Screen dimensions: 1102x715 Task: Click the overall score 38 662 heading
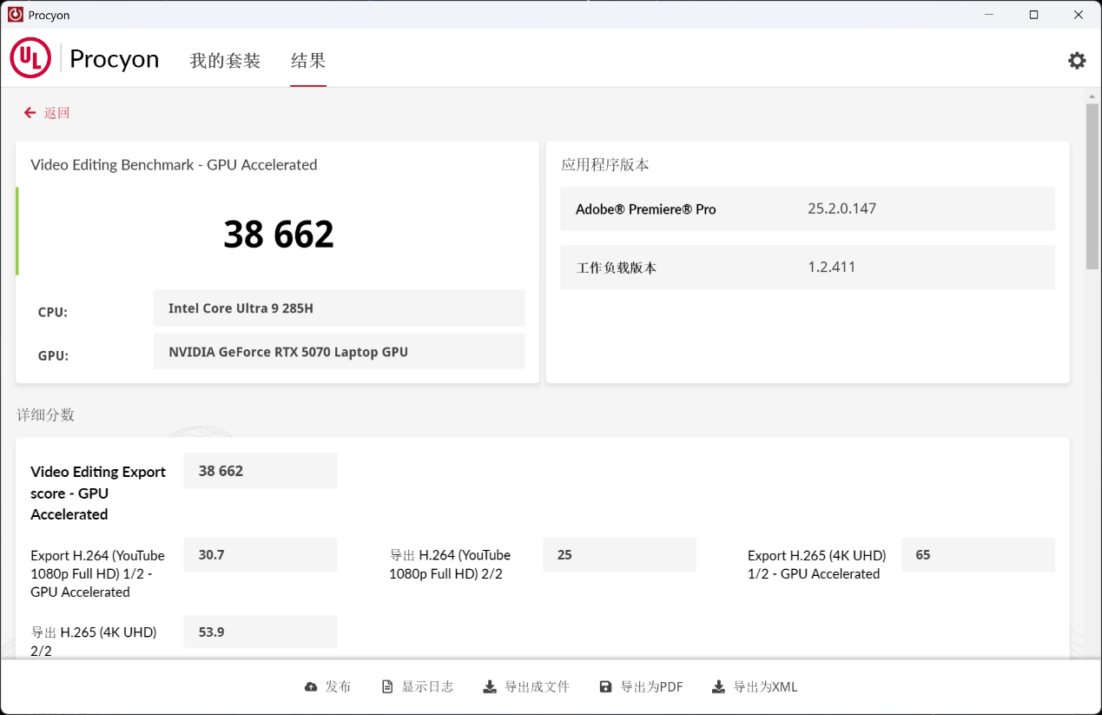(279, 235)
